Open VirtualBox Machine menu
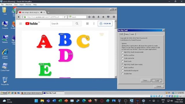Image resolution: width=185 pixels, height=104 pixels. [x=9, y=5]
